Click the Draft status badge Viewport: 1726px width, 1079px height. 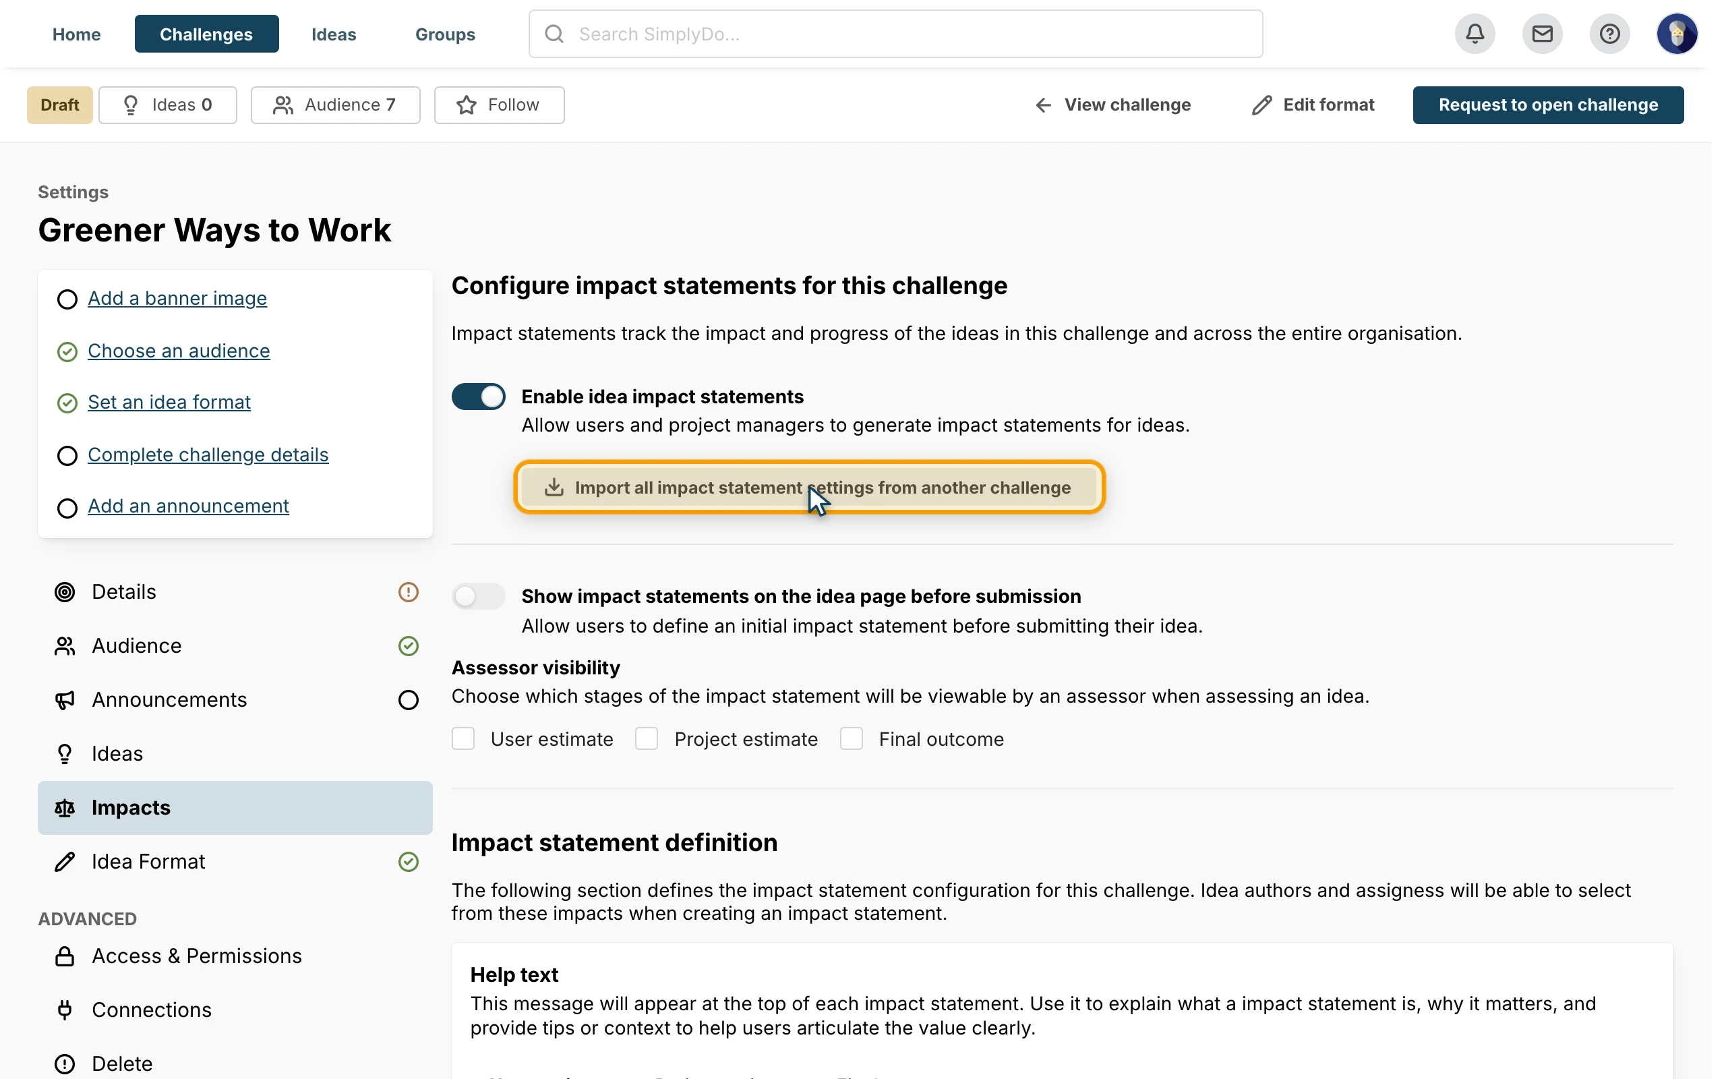60,105
